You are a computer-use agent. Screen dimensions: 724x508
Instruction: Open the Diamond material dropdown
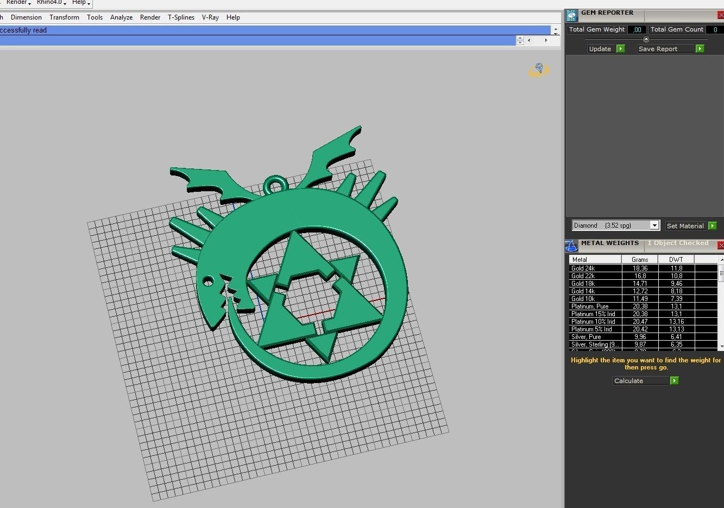click(x=654, y=225)
